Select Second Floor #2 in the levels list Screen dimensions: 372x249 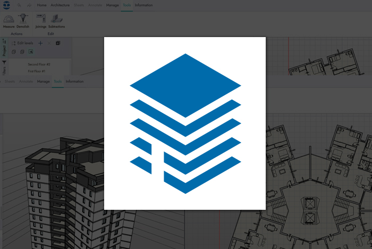point(39,64)
